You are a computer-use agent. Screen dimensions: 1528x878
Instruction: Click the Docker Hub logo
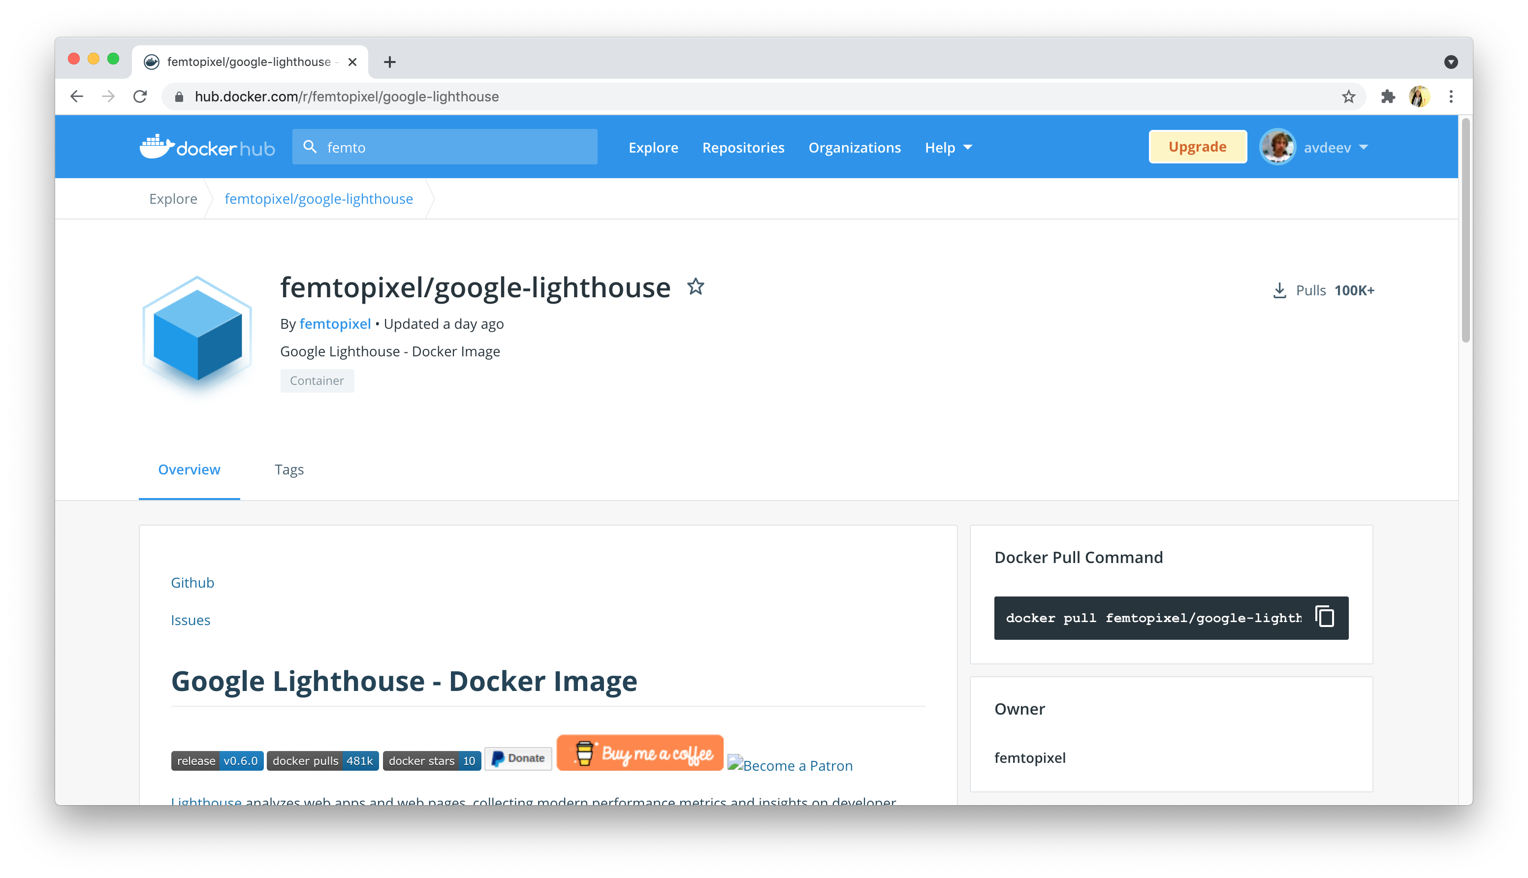207,147
